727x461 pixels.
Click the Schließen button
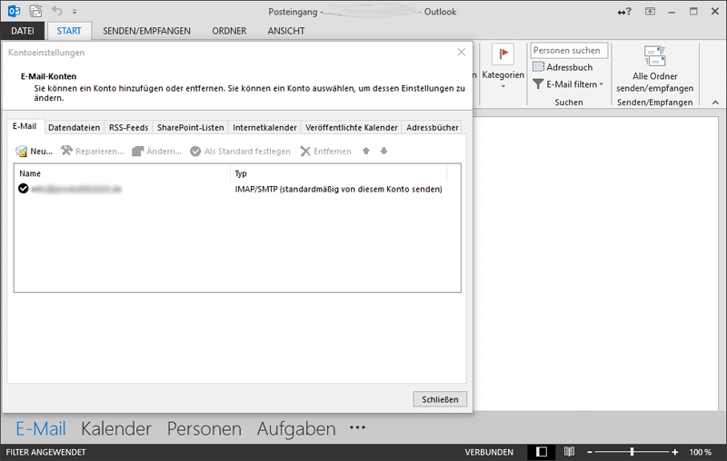point(440,399)
